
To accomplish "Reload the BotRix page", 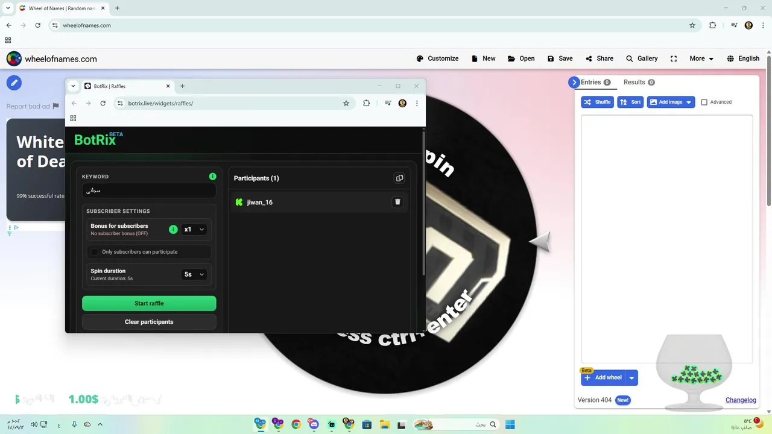I will point(103,103).
